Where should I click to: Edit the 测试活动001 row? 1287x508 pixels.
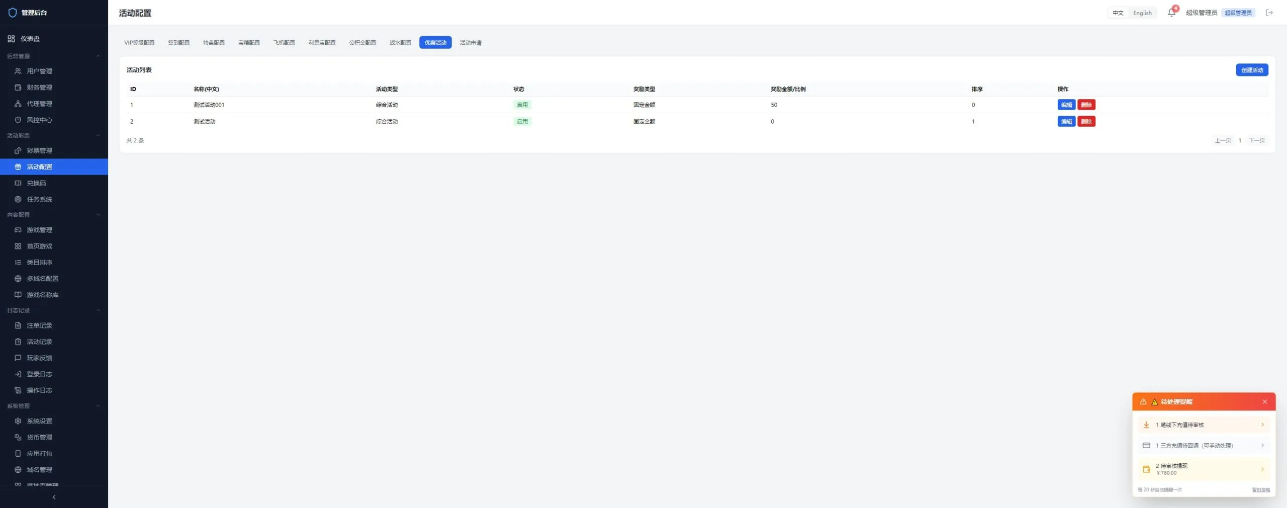(1066, 105)
